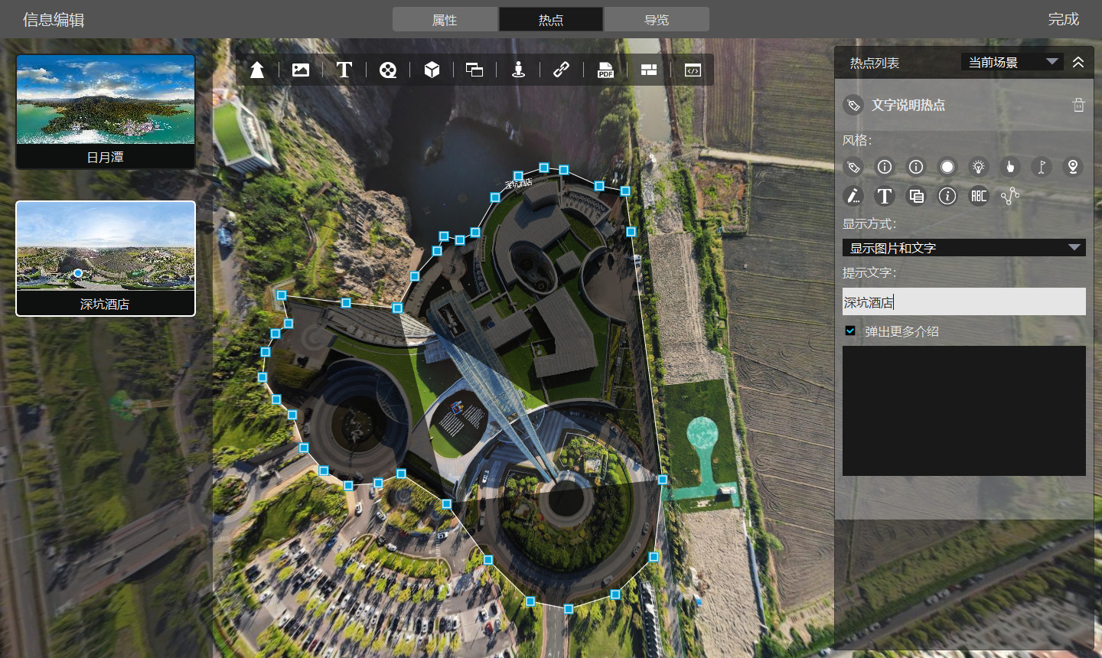1102x658 pixels.
Task: Select the hyperlink chain hotspot tool
Action: pos(561,70)
